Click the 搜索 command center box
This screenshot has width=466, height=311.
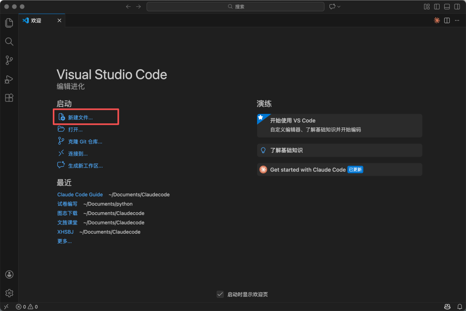235,7
